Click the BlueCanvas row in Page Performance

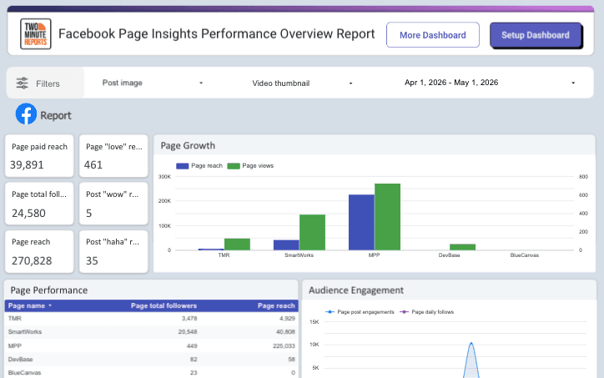click(151, 372)
